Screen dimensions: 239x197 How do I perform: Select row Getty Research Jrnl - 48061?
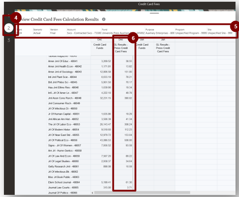(x=63, y=166)
